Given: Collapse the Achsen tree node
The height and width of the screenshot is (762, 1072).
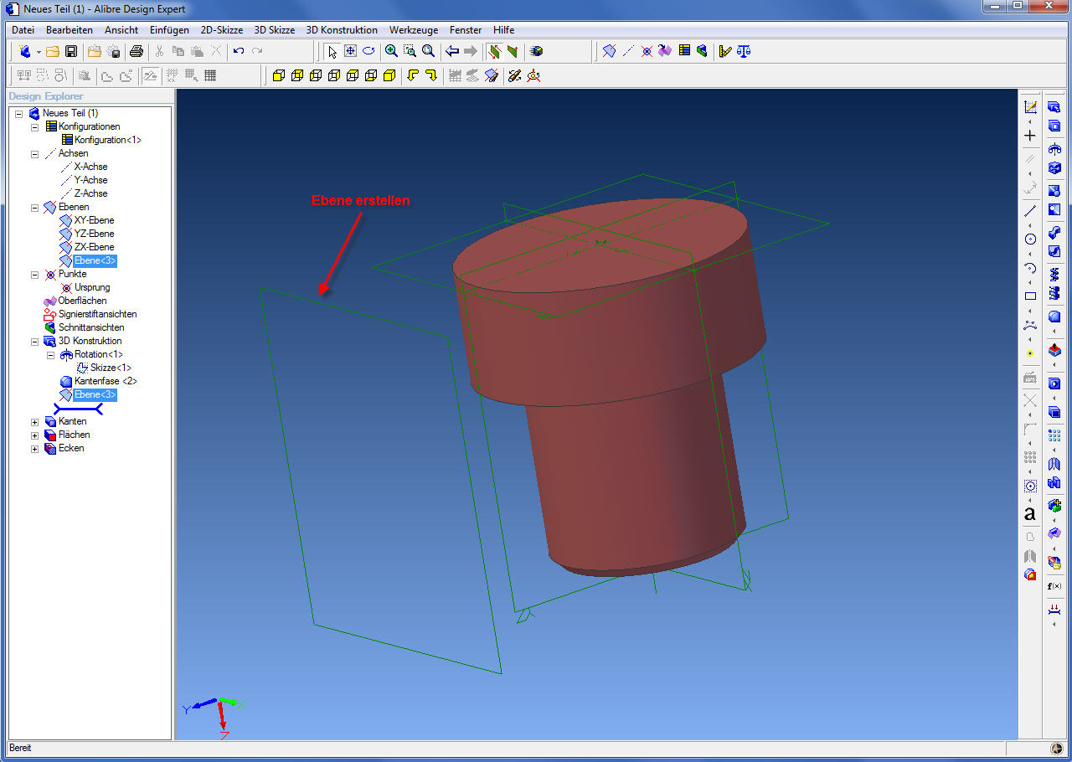Looking at the screenshot, I should click(34, 153).
